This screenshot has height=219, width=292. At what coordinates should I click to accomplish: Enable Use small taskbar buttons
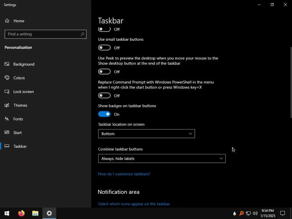tap(104, 48)
